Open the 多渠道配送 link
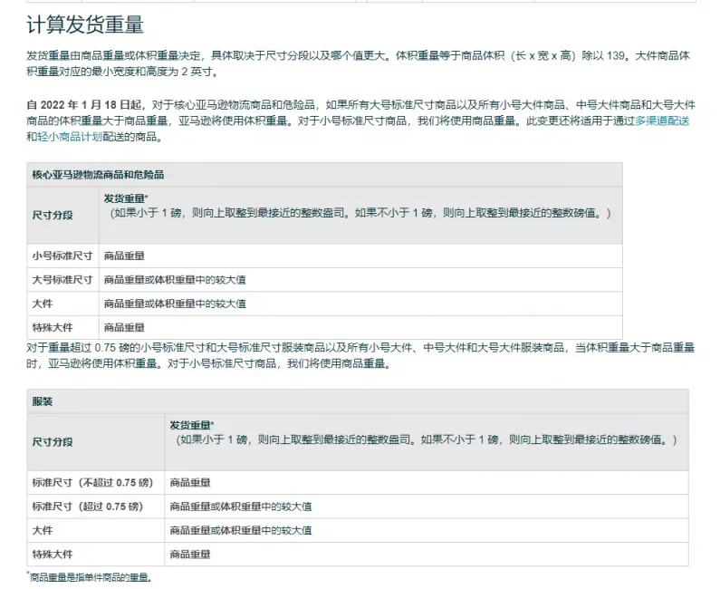 (x=662, y=121)
